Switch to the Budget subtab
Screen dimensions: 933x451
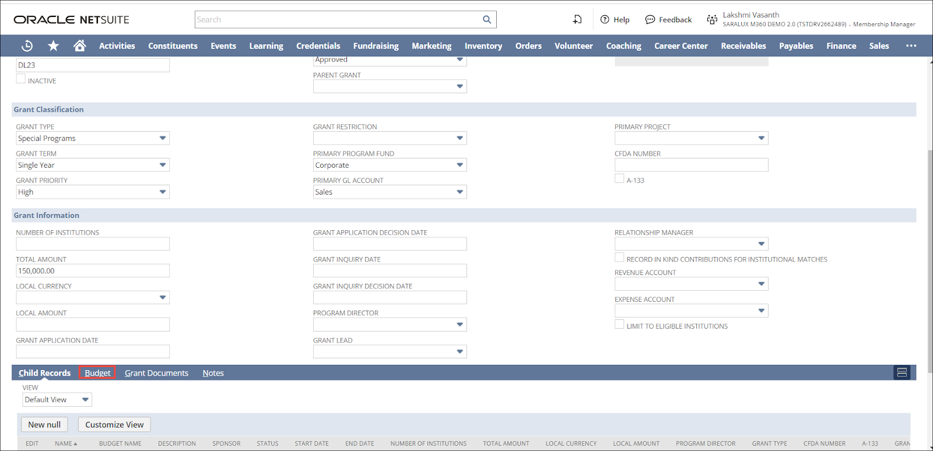[97, 373]
